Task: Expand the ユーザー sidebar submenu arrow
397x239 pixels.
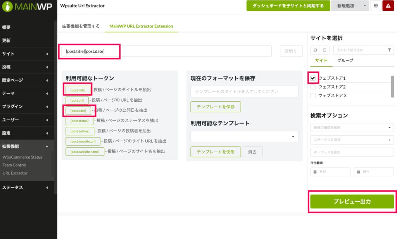Action: pyautogui.click(x=47, y=120)
